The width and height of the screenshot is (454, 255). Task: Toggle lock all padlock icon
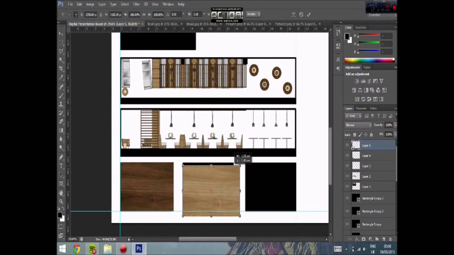pyautogui.click(x=371, y=135)
